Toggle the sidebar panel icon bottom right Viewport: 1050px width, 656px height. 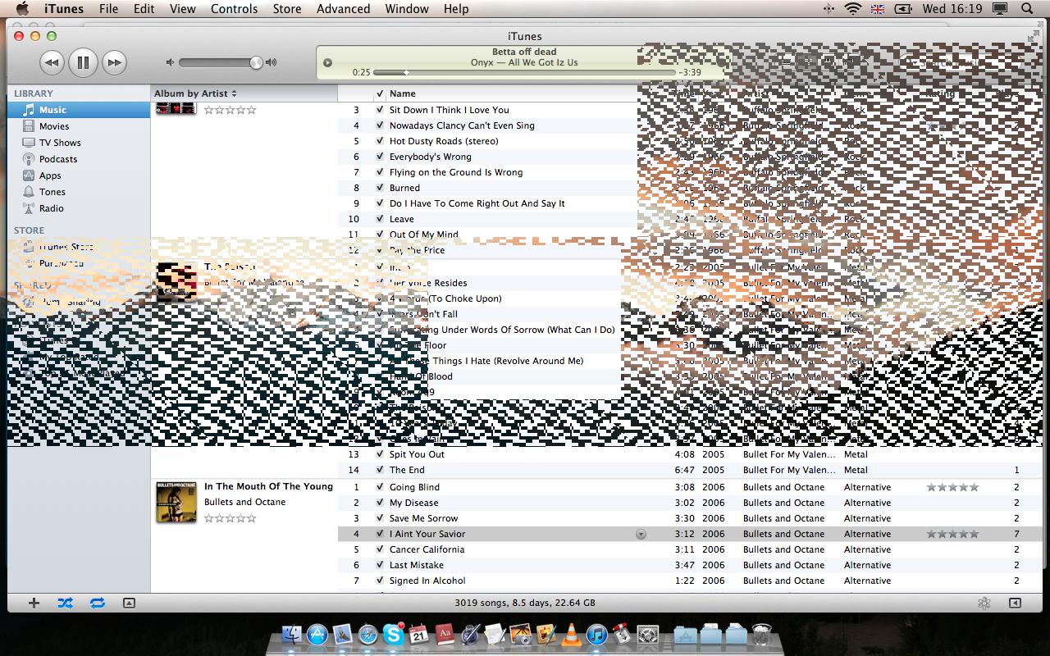coord(1015,603)
